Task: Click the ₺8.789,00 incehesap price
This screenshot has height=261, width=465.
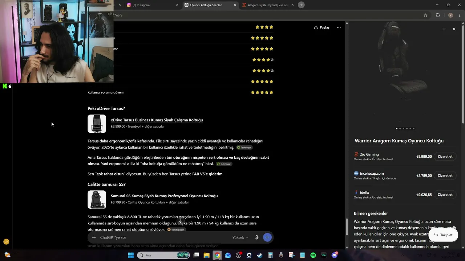Action: (424, 176)
